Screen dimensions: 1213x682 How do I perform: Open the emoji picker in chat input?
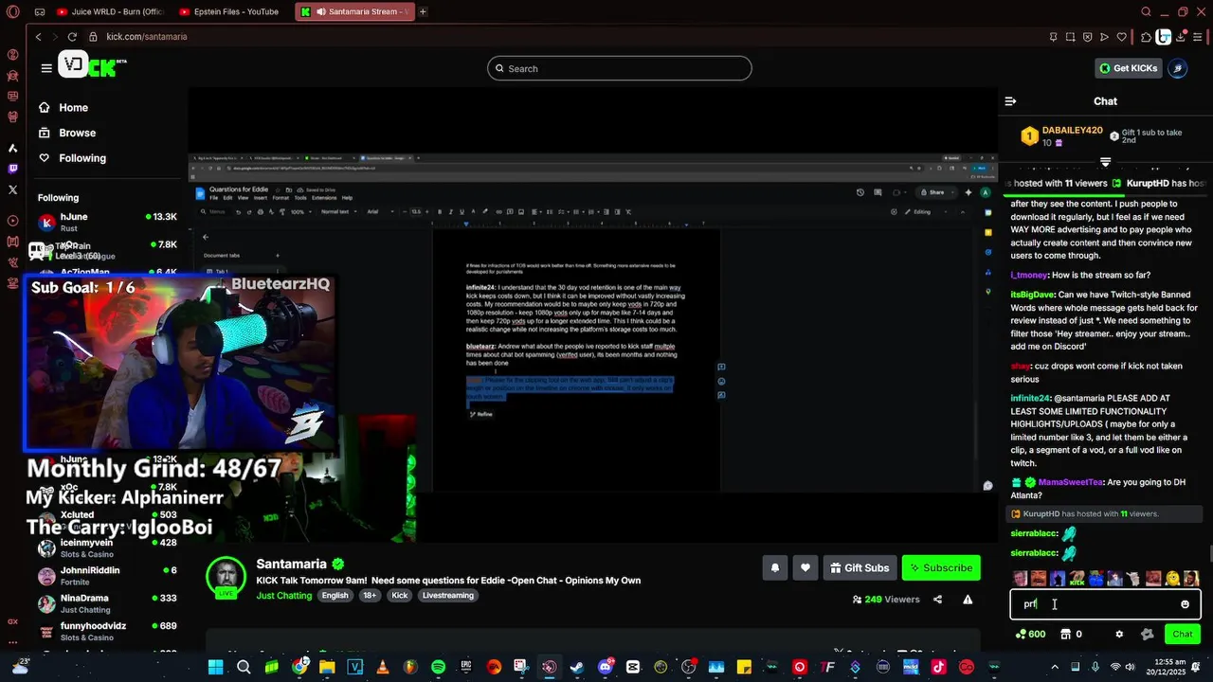tap(1185, 604)
